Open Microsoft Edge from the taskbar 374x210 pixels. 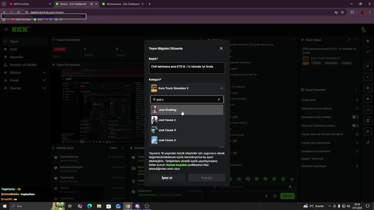(x=89, y=206)
